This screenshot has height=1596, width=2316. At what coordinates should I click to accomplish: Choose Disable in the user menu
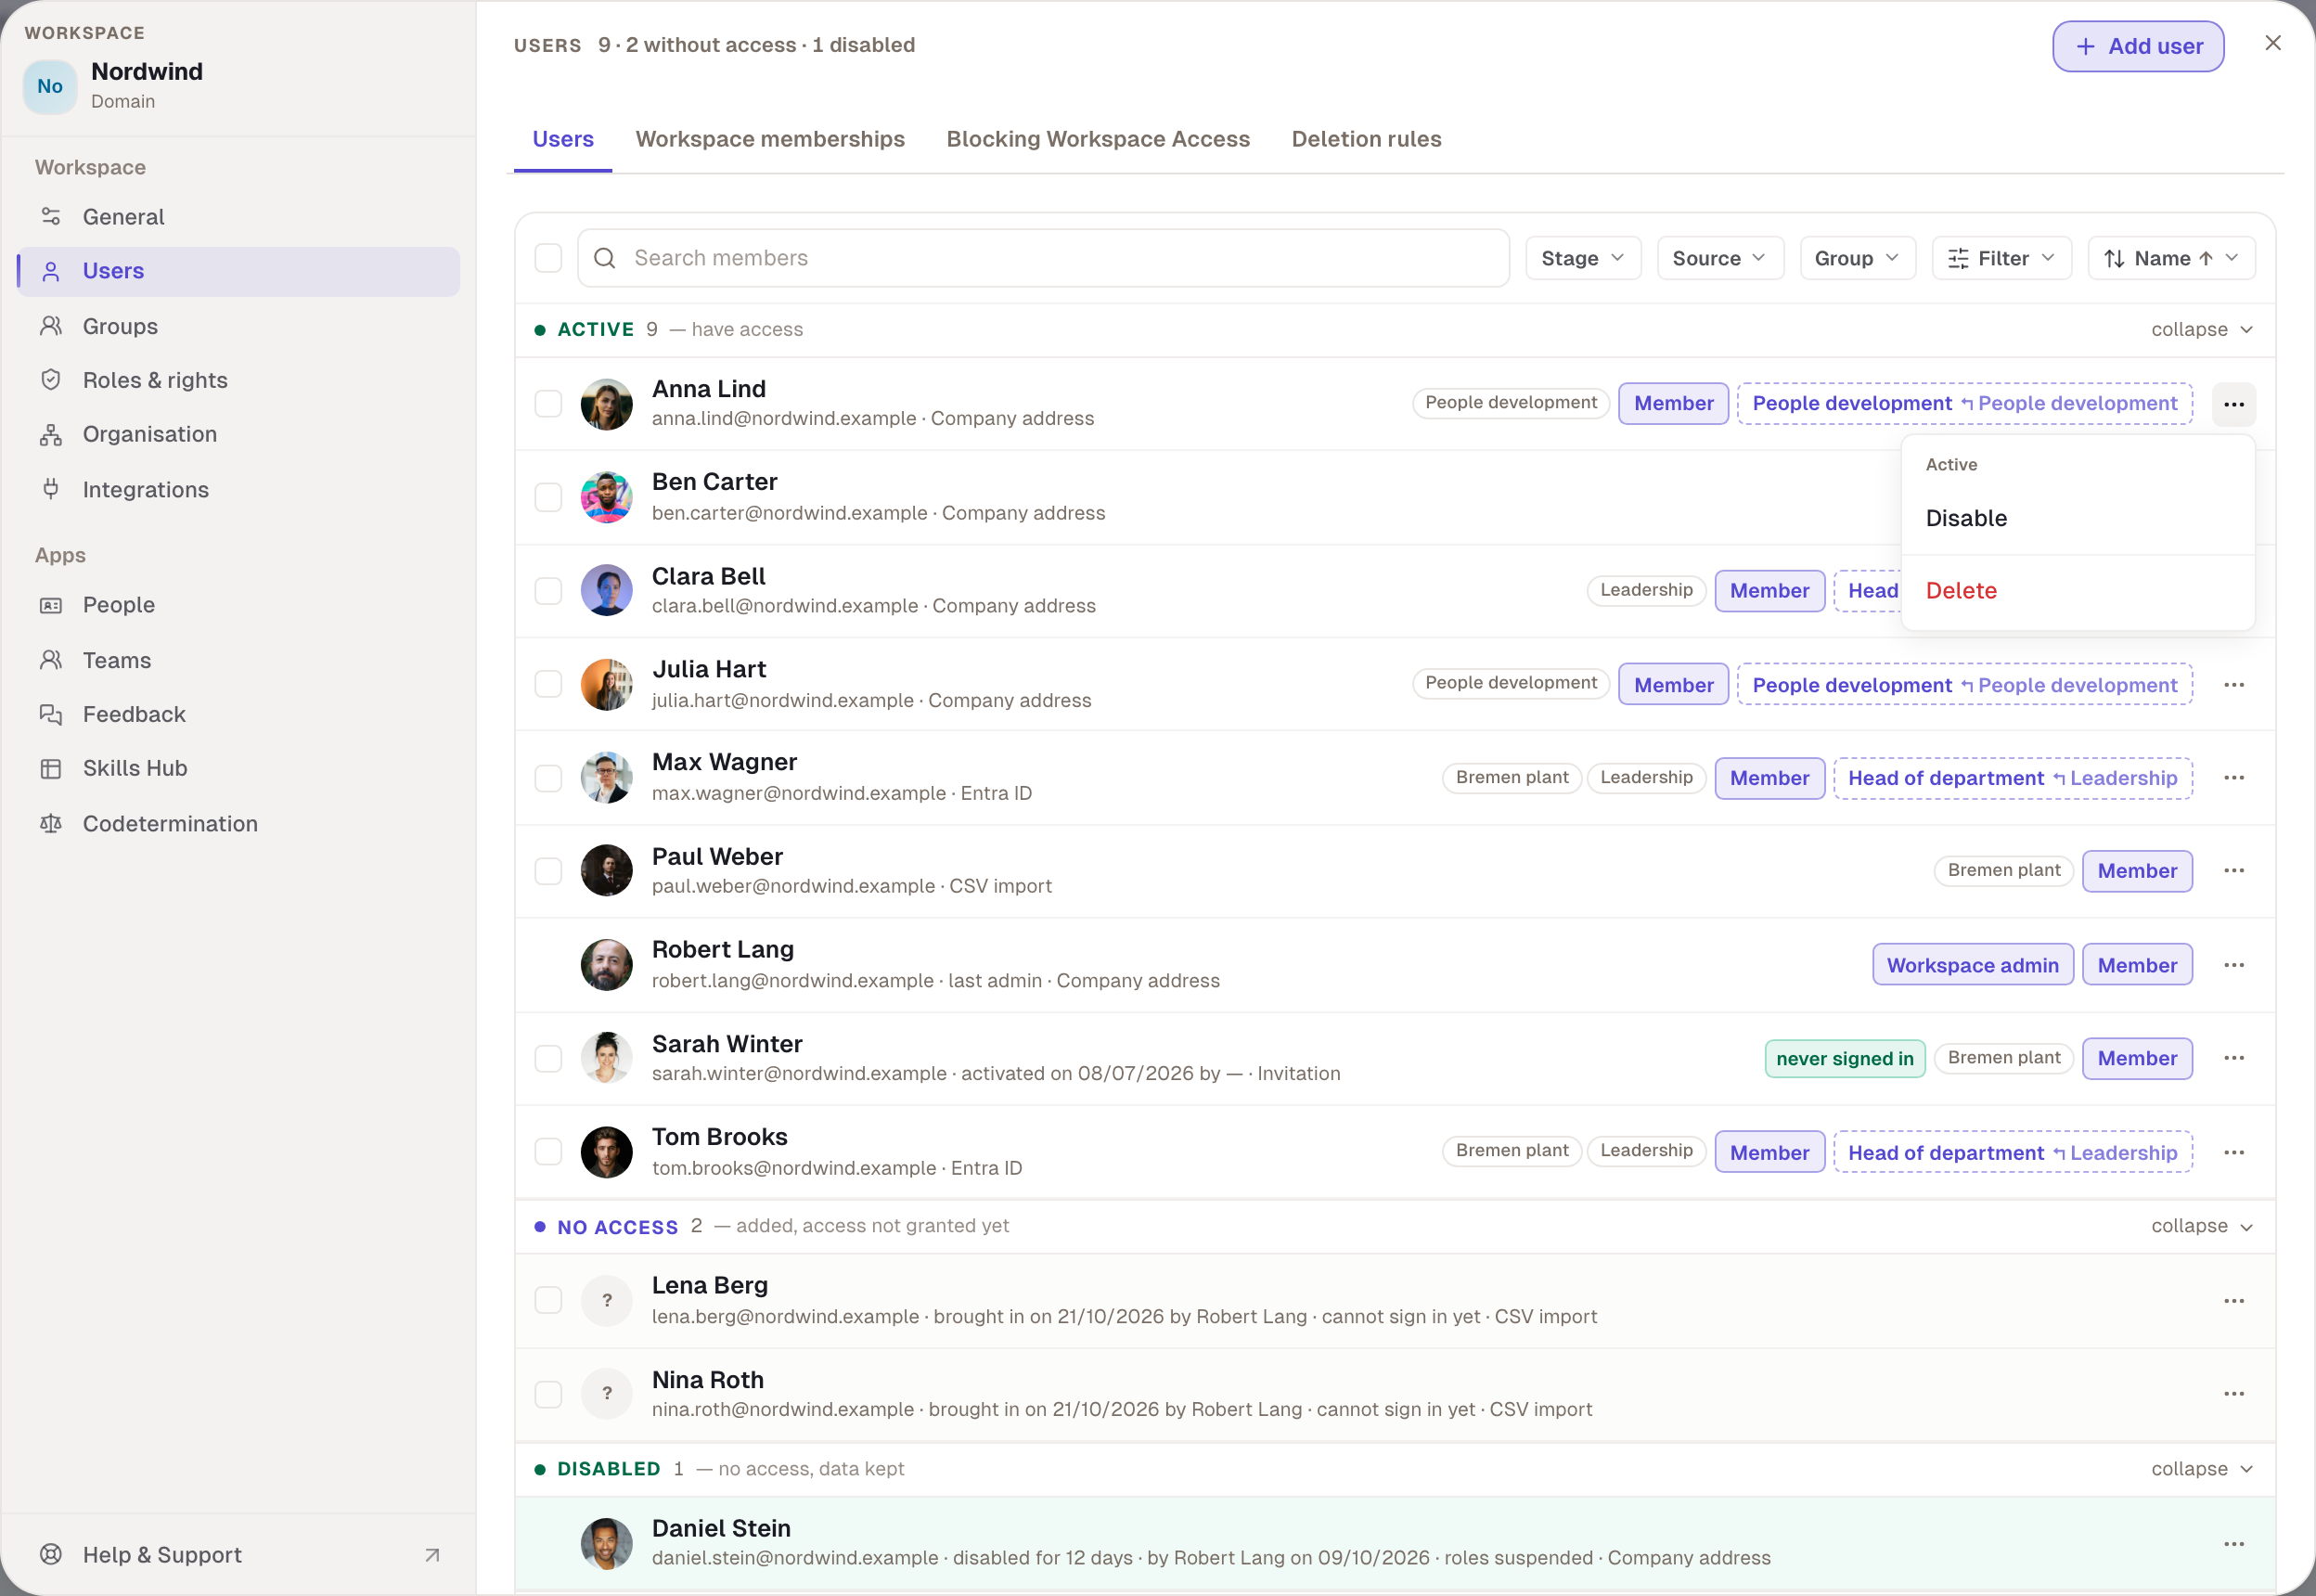[x=2077, y=518]
